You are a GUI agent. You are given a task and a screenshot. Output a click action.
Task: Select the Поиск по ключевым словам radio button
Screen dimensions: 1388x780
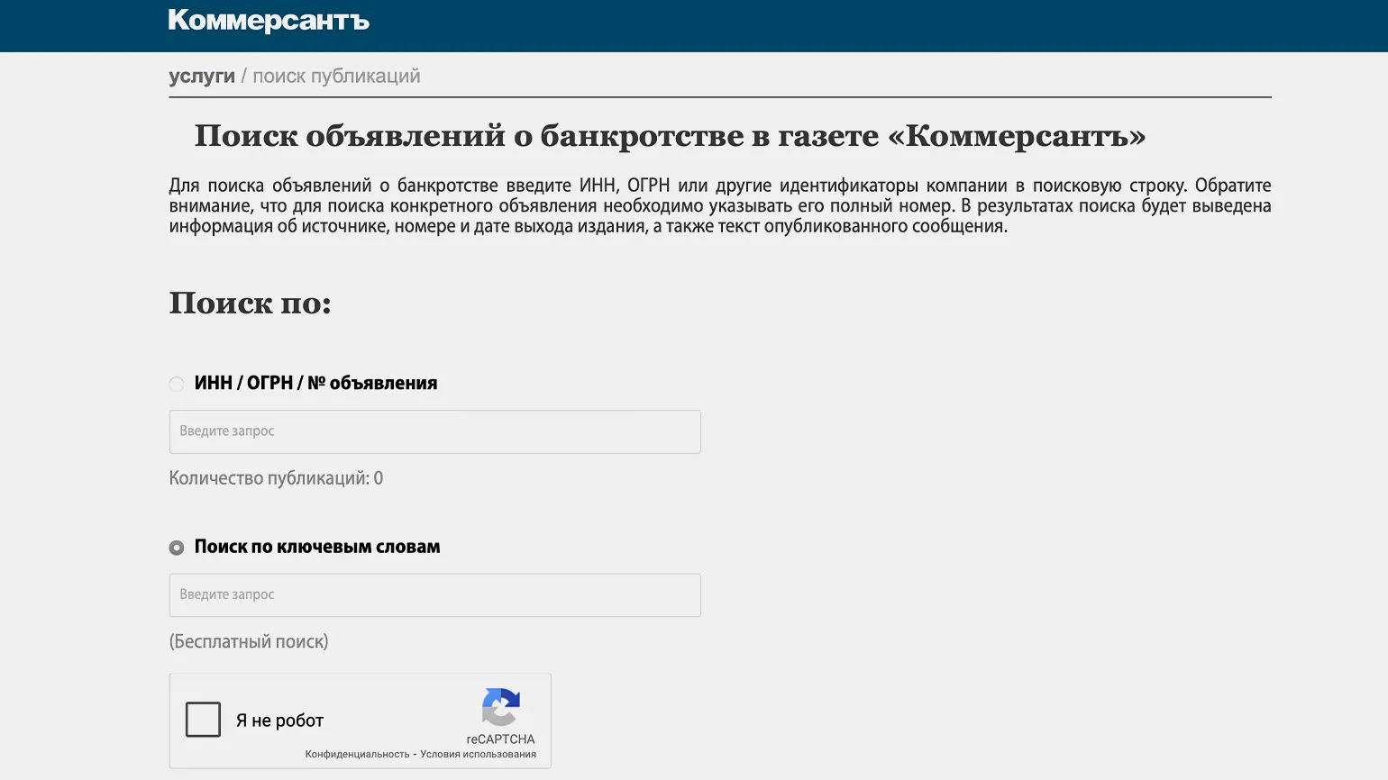[177, 548]
